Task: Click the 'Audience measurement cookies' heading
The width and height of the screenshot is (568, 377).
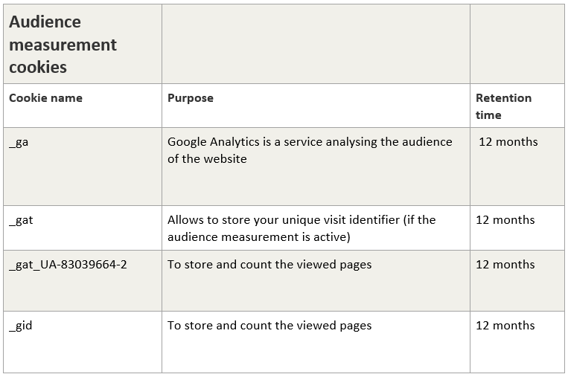Action: coord(63,45)
